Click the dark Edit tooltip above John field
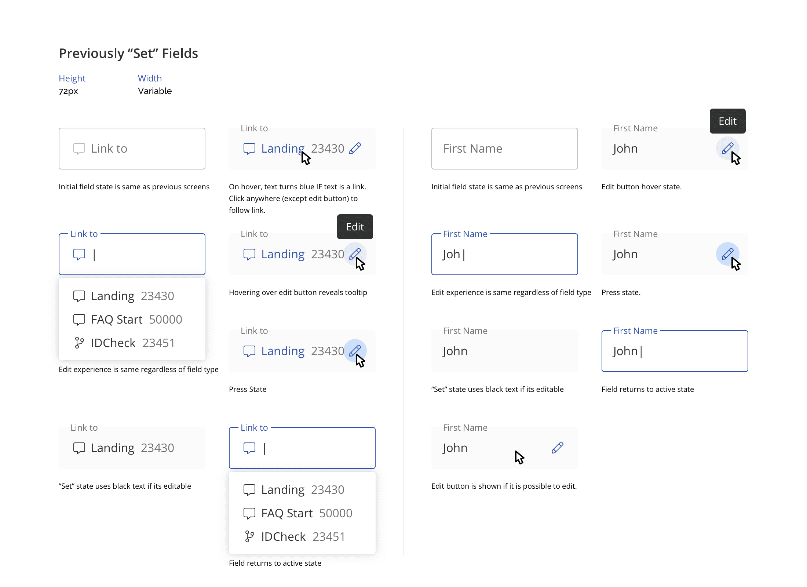The image size is (807, 587). pyautogui.click(x=727, y=121)
